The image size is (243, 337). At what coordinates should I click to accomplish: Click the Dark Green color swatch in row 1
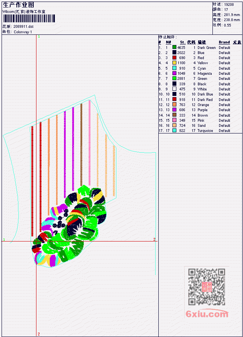click(x=174, y=47)
